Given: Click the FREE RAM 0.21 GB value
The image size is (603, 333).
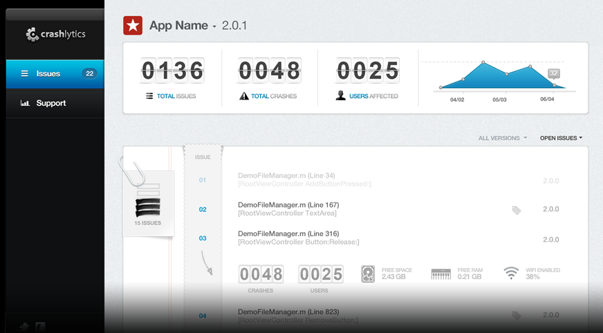Looking at the screenshot, I should [x=470, y=277].
